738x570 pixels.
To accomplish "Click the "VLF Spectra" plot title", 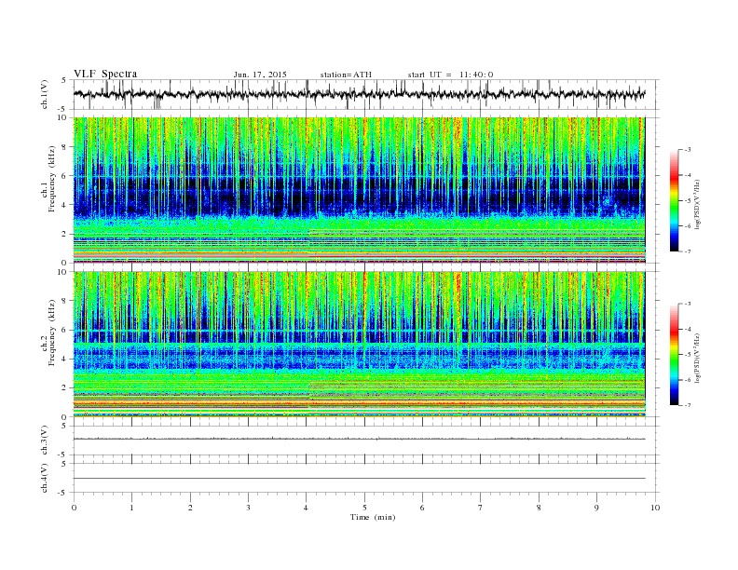I will point(105,74).
